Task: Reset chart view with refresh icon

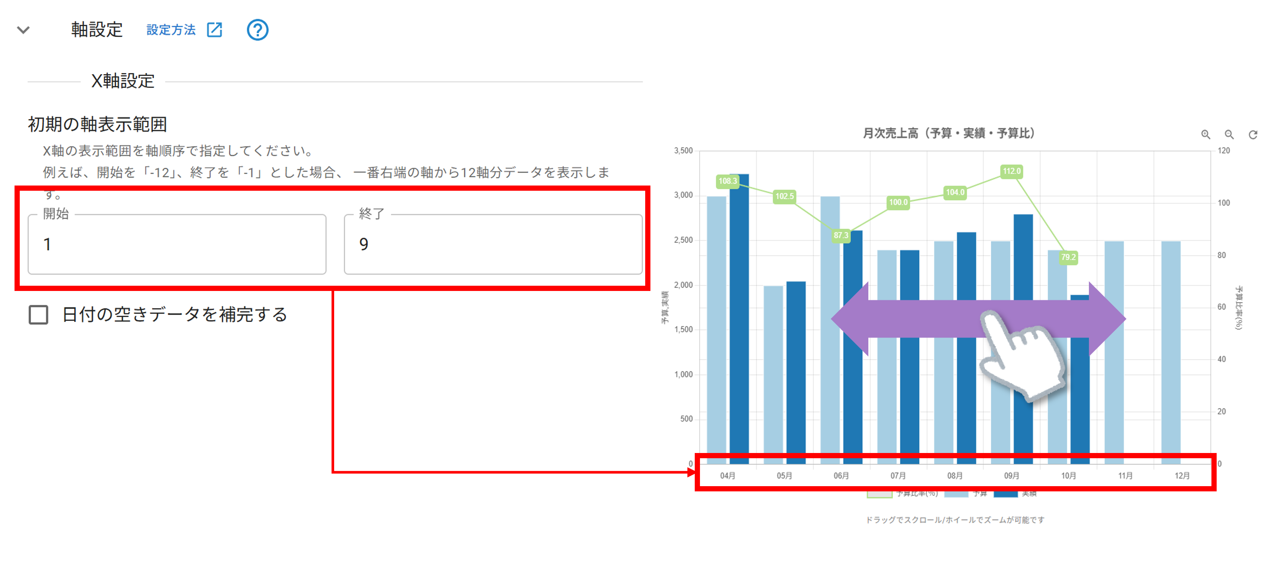Action: (x=1253, y=134)
